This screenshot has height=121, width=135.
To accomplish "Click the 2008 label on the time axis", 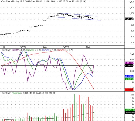I will pos(66,47).
